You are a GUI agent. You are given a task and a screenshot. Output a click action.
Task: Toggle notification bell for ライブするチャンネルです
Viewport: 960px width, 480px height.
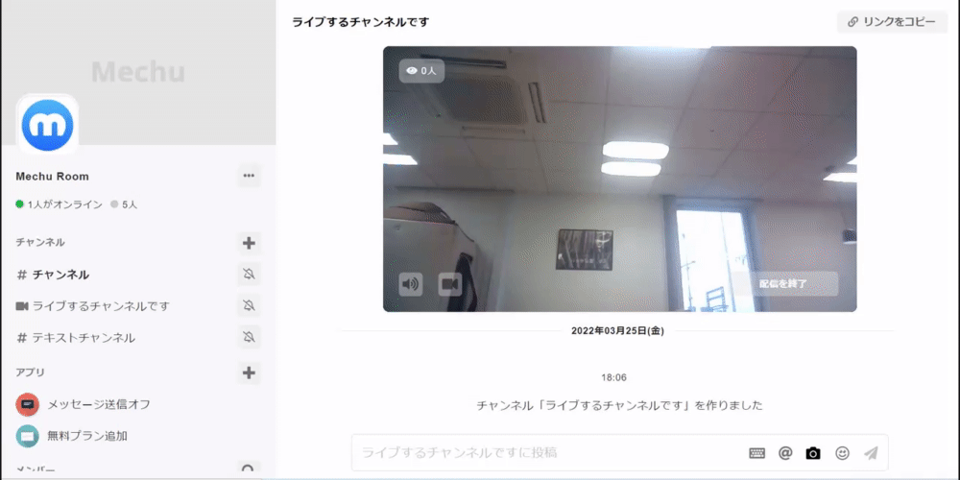(x=249, y=306)
